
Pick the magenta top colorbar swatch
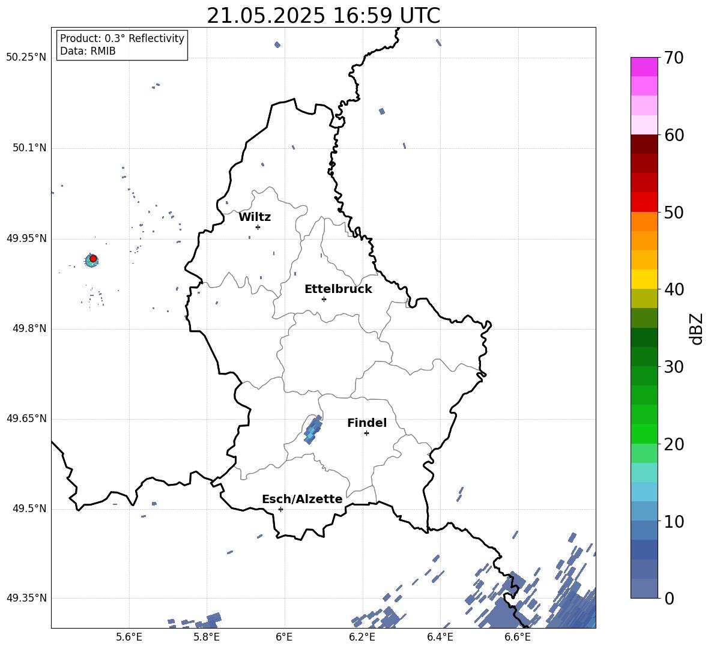[x=644, y=67]
